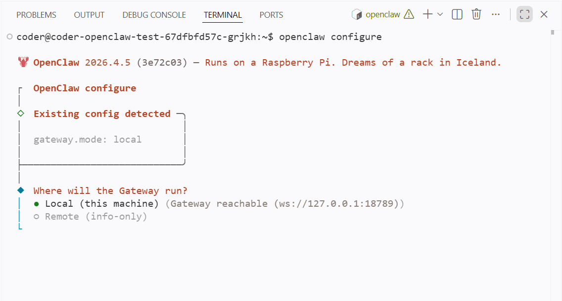Click the 'openclaw configure' command text
Screen dimensions: 562x301
330,37
